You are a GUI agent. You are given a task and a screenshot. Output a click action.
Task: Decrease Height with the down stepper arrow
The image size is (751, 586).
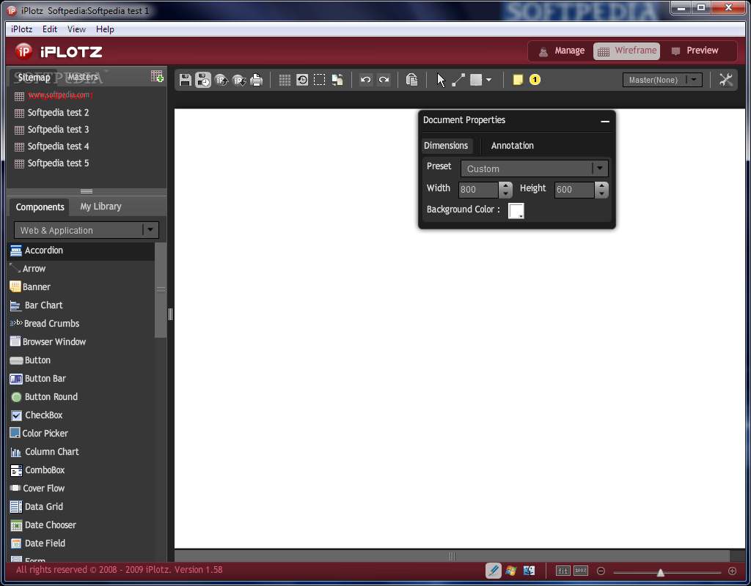(601, 193)
